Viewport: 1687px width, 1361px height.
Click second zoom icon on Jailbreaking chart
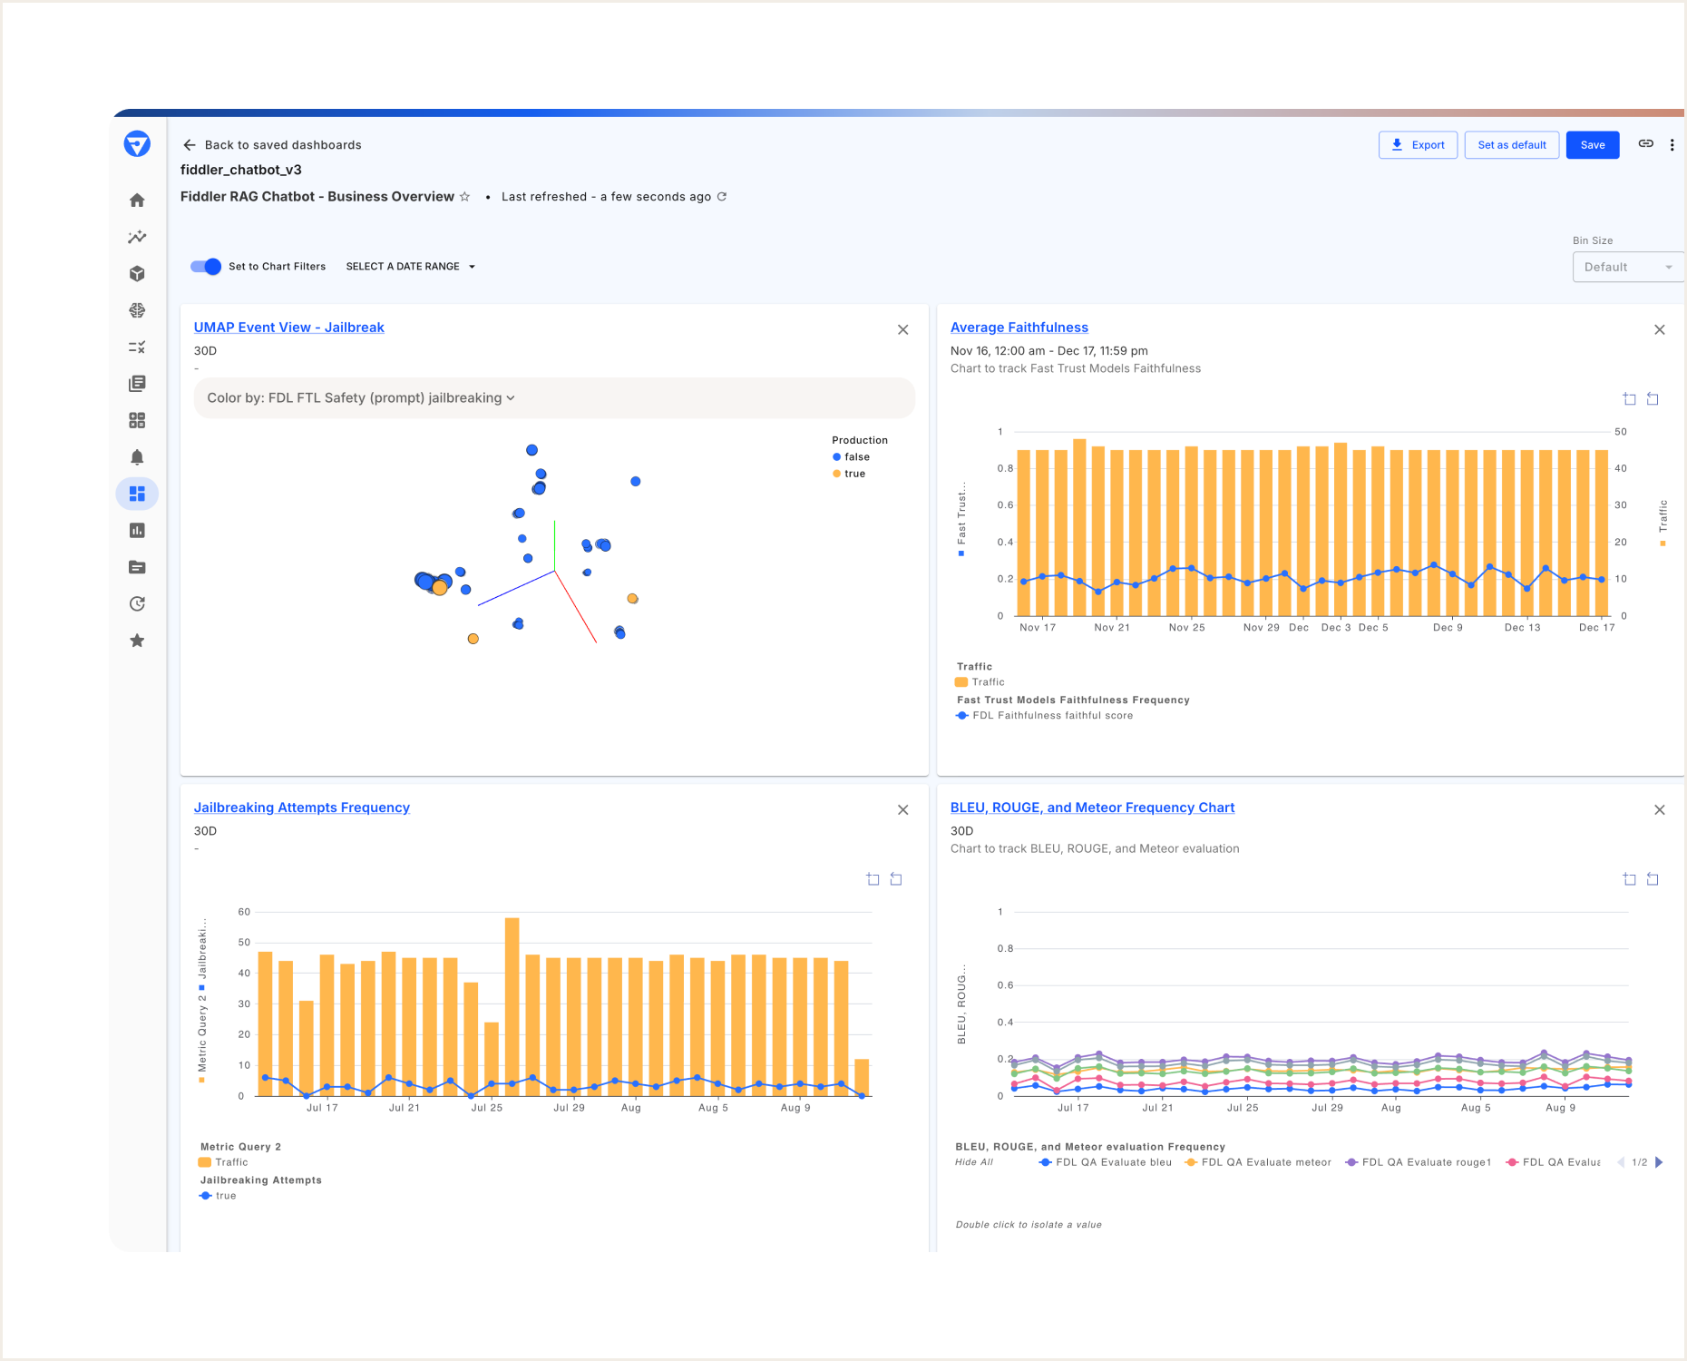(896, 879)
